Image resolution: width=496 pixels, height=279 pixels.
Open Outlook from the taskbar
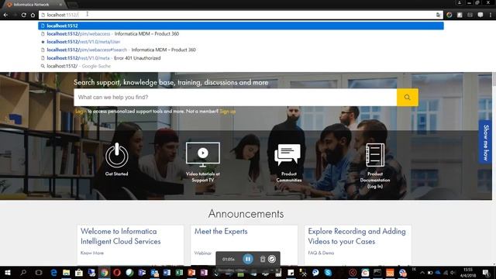pyautogui.click(x=155, y=272)
